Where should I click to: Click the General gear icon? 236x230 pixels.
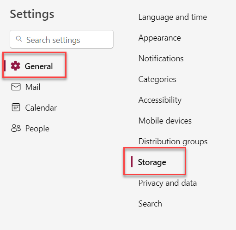[15, 66]
